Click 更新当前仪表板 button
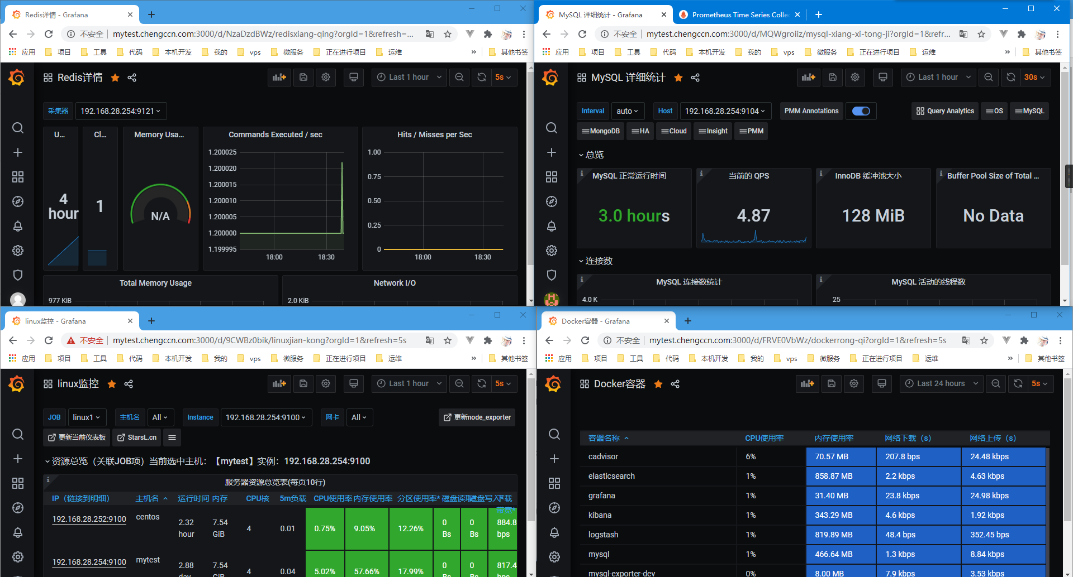The height and width of the screenshot is (577, 1073). tap(77, 437)
